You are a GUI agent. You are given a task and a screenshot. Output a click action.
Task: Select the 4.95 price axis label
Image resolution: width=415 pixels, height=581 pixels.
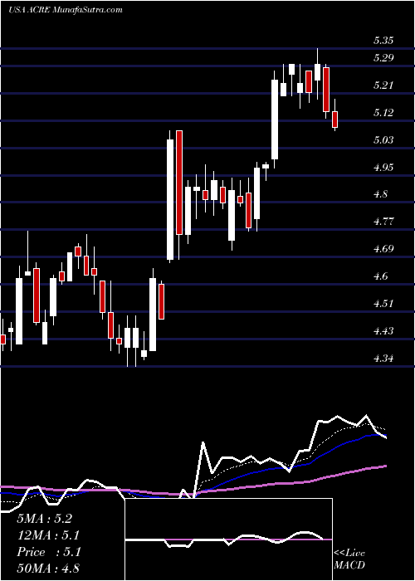point(383,167)
